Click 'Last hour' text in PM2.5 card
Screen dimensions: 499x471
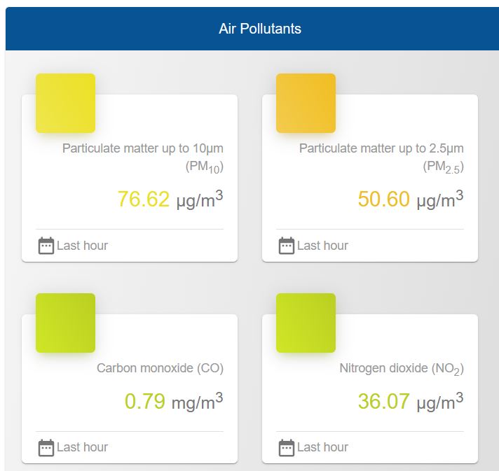[x=322, y=246]
